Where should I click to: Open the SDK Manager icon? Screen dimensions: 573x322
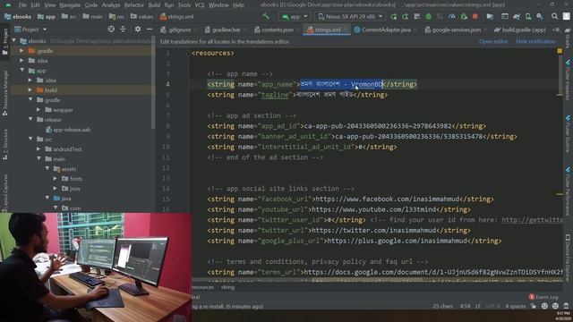click(x=540, y=16)
